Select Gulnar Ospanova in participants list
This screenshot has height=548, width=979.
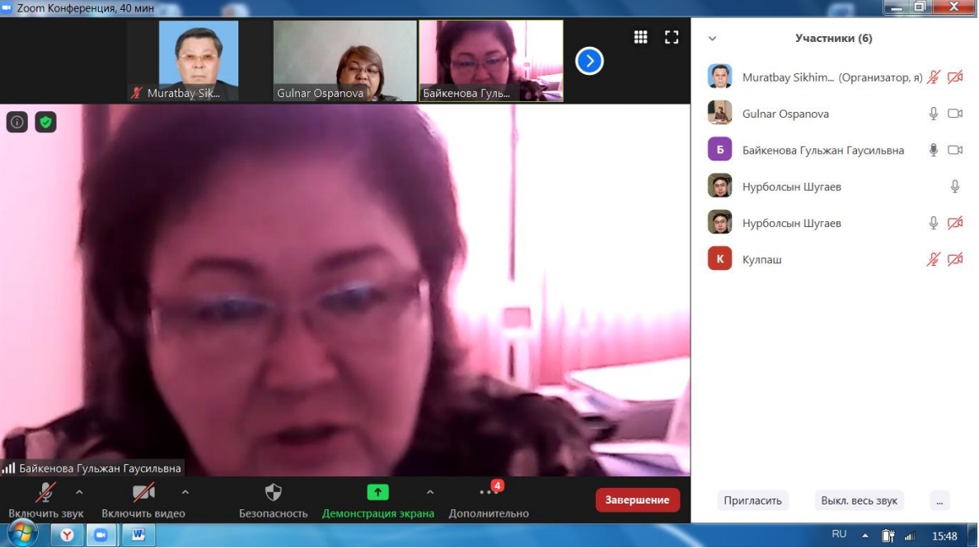pos(785,114)
